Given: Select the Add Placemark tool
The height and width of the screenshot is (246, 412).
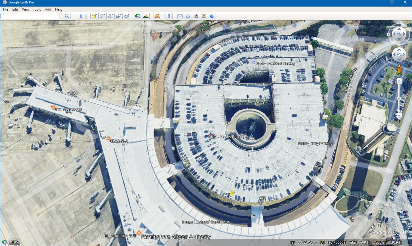Looking at the screenshot, I should [x=94, y=16].
